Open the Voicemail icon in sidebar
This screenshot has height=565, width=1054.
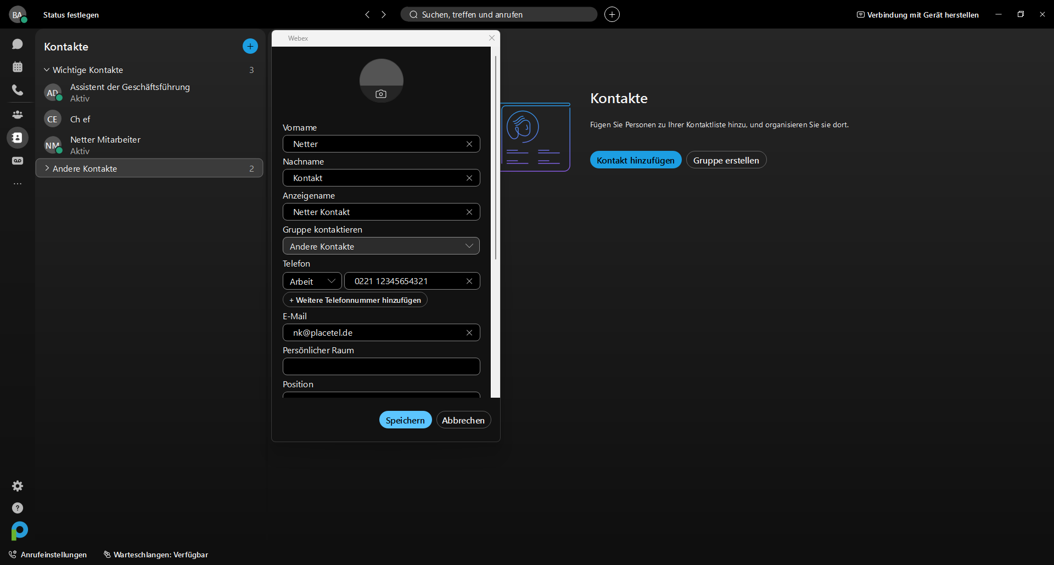(x=18, y=161)
